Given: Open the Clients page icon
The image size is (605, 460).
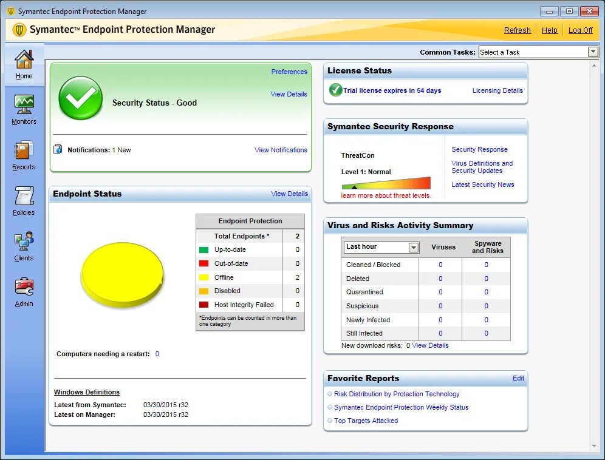Looking at the screenshot, I should click(x=24, y=241).
